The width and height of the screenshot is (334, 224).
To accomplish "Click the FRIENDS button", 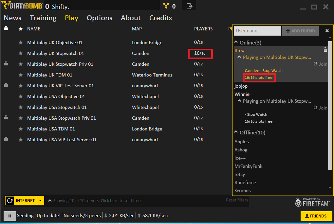I will coord(316,216).
